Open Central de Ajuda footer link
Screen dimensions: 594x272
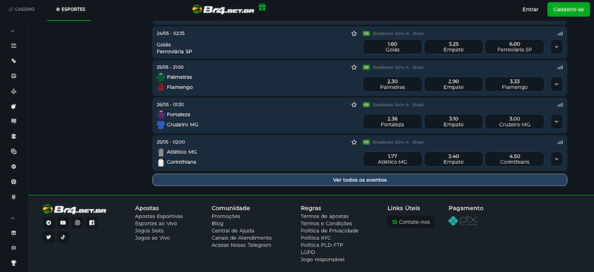233,231
